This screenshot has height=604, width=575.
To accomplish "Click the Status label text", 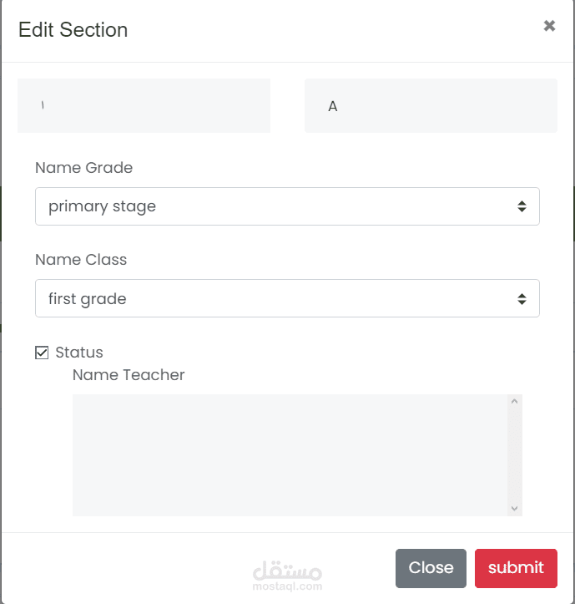I will click(79, 353).
